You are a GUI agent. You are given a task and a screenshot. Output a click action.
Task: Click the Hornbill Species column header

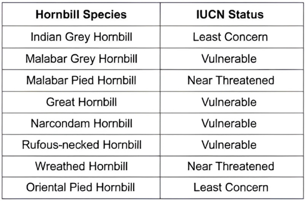[81, 14]
